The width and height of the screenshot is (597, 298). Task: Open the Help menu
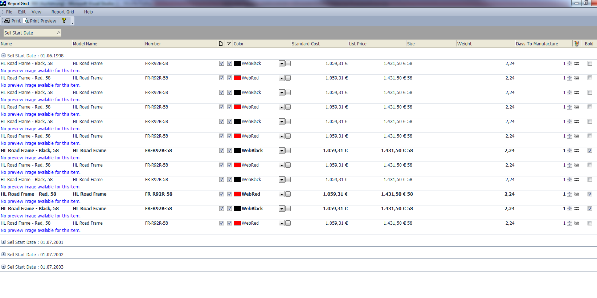tap(88, 12)
